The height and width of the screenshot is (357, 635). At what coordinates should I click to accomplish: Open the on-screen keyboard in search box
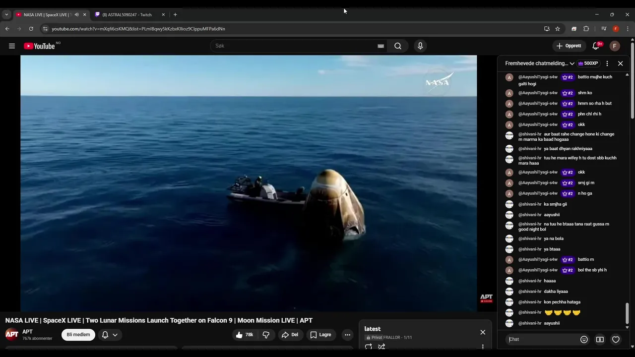(381, 46)
